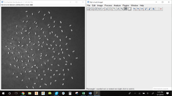Toggle the Hand scrolling tool
The width and height of the screenshot is (172, 96).
(126, 9)
